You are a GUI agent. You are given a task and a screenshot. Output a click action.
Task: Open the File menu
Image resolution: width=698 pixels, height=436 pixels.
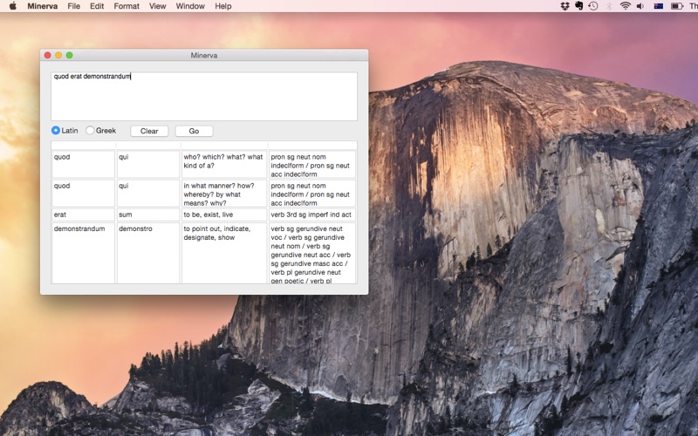point(74,6)
